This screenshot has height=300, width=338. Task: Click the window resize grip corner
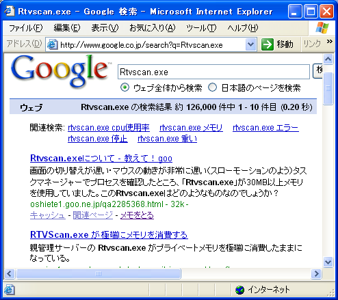coord(330,292)
